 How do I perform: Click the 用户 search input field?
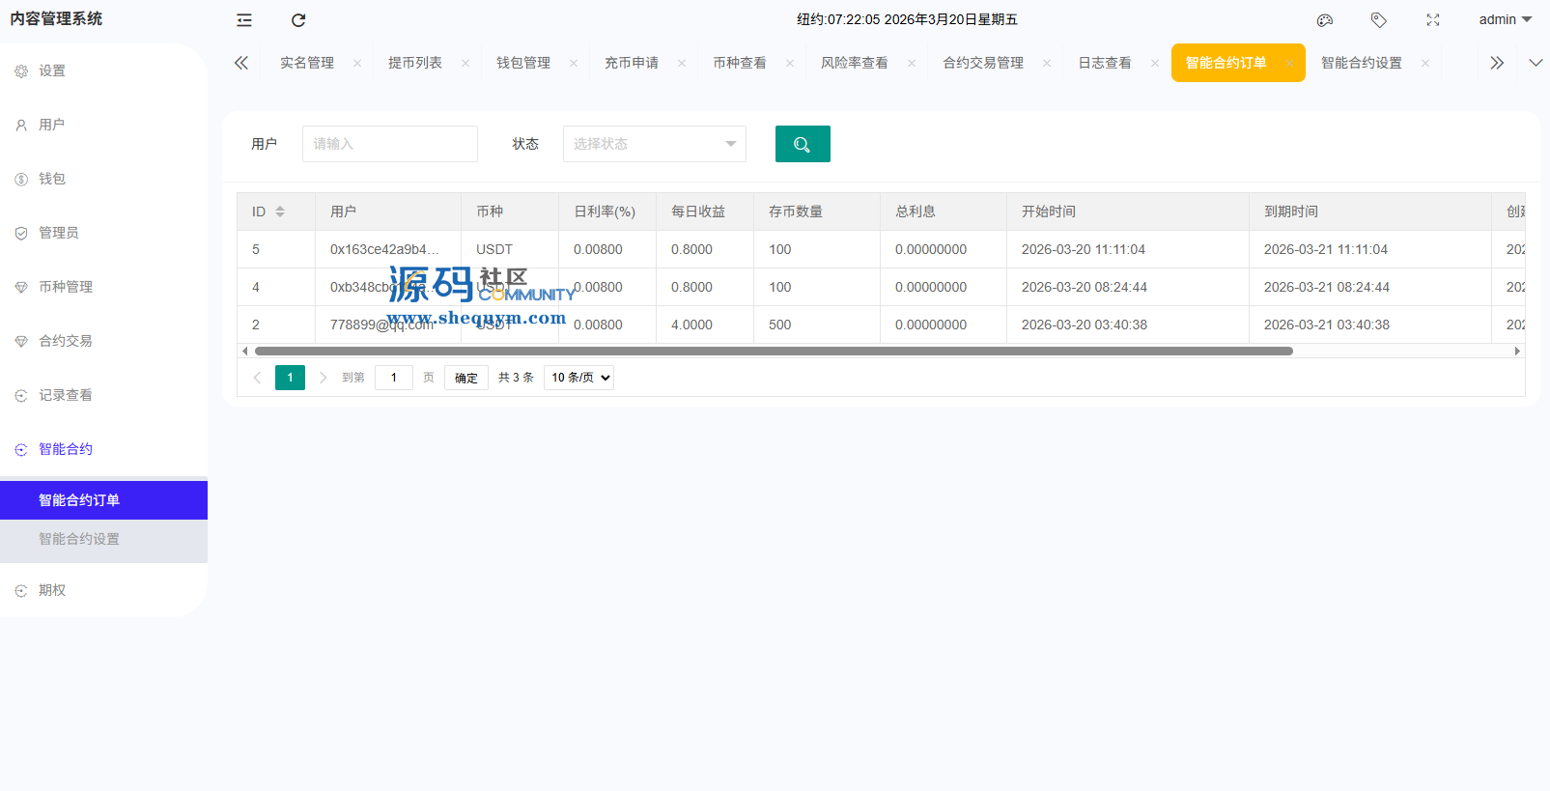(x=389, y=144)
